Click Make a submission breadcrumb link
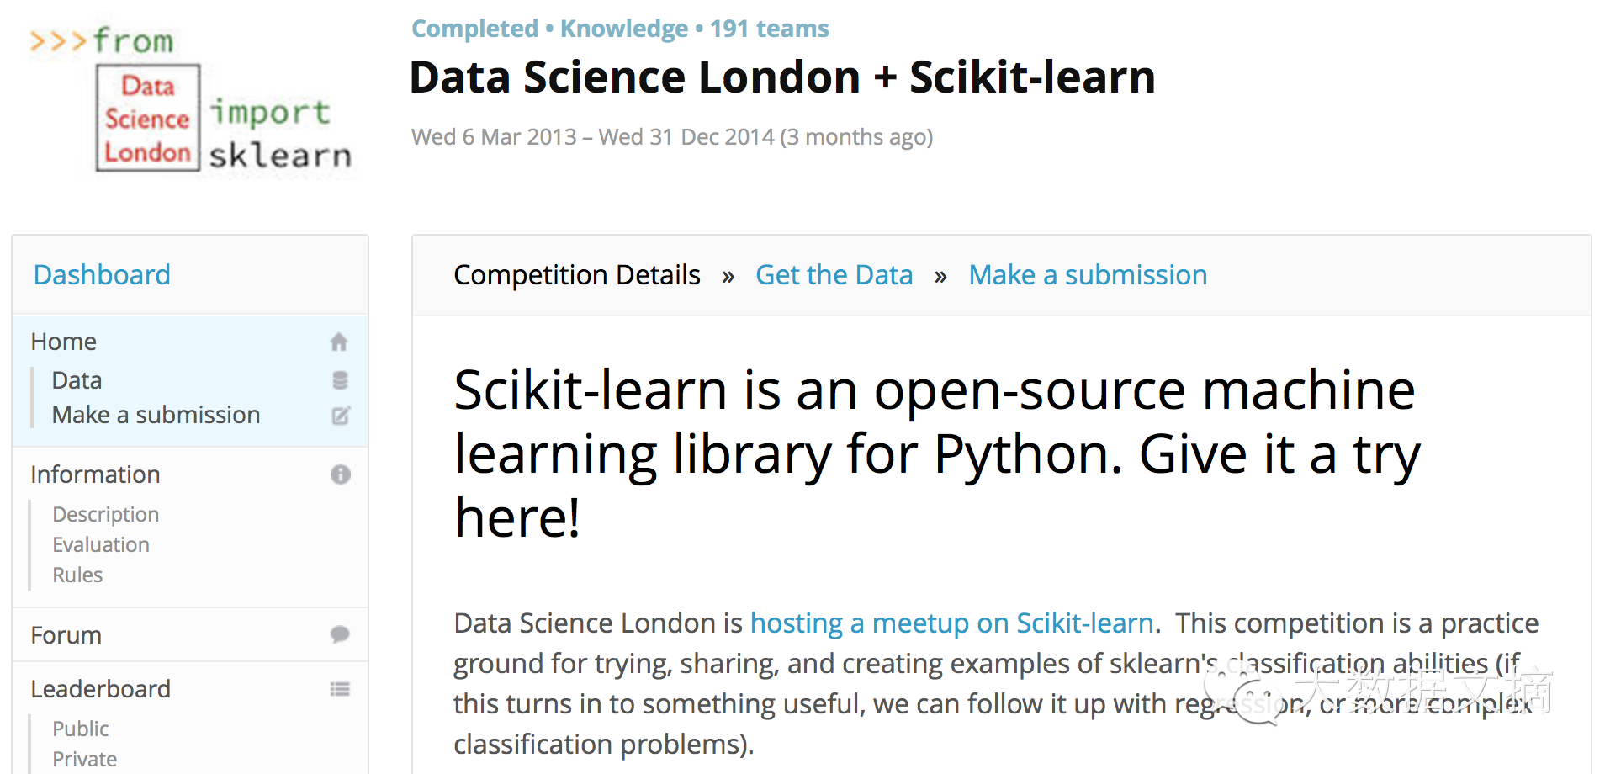The width and height of the screenshot is (1605, 774). point(1088,275)
